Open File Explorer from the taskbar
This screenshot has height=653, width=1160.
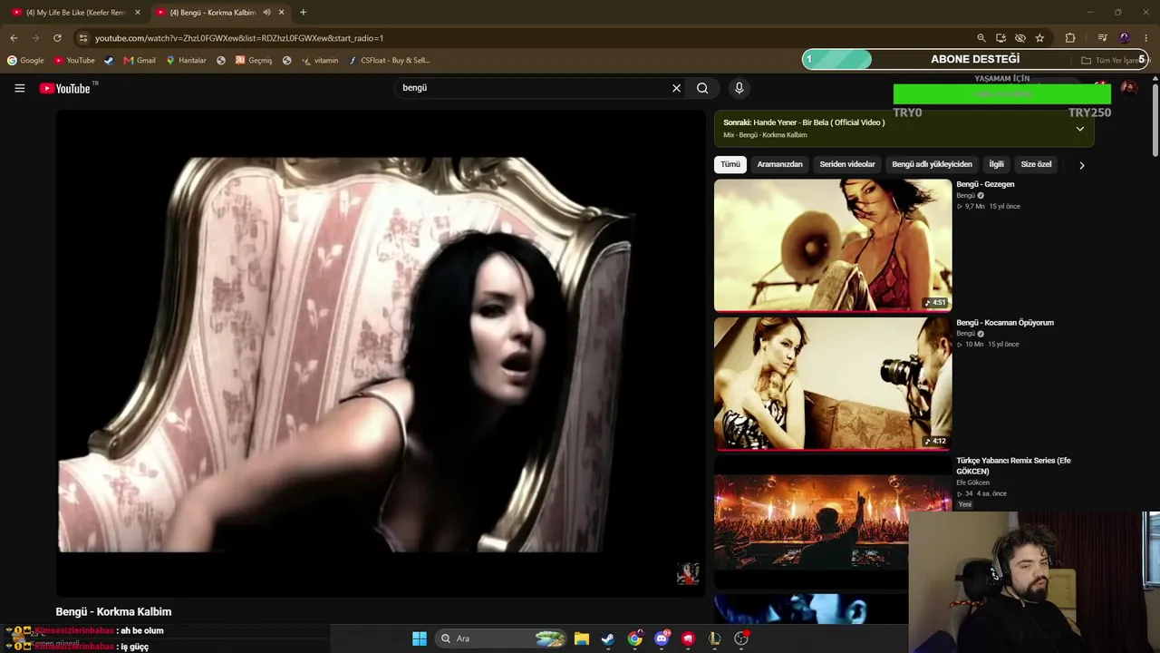coord(582,638)
